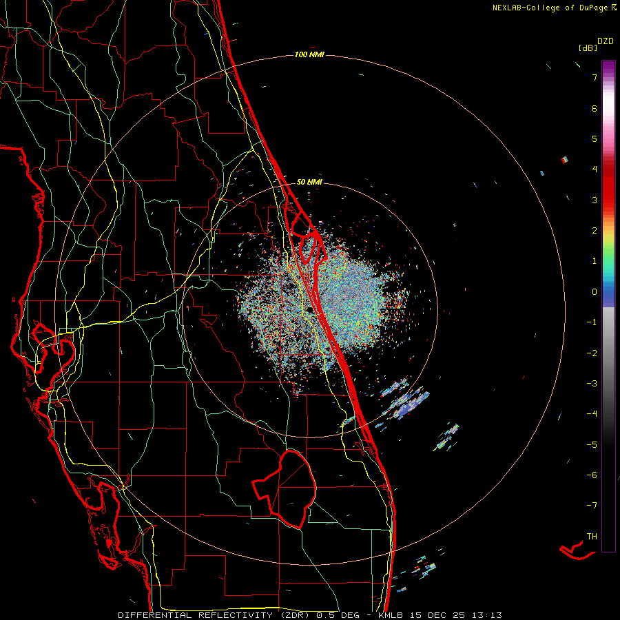Screen dimensions: 620x620
Task: Click the "-4" value on color scale
Action: click(592, 414)
